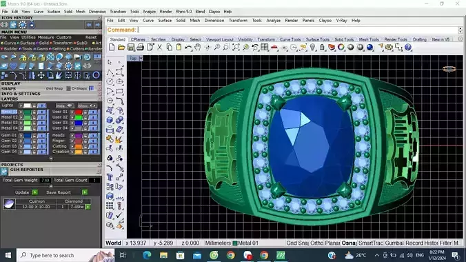Click the Zoom Extents icon
This screenshot has width=466, height=262.
tap(236, 48)
